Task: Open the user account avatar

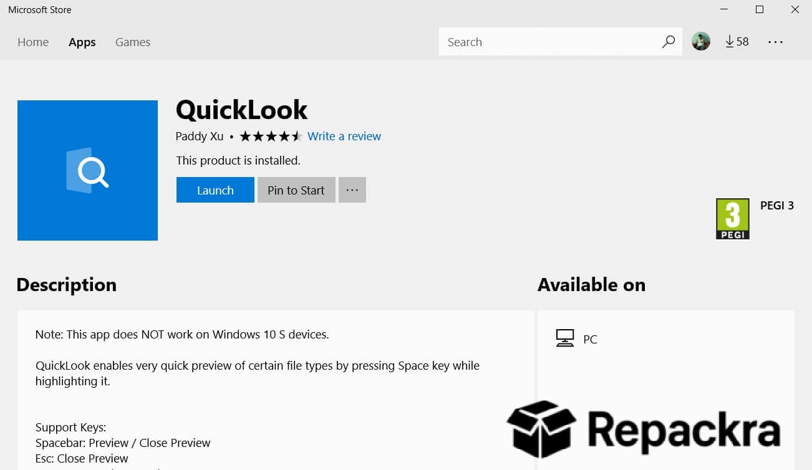Action: pyautogui.click(x=701, y=41)
